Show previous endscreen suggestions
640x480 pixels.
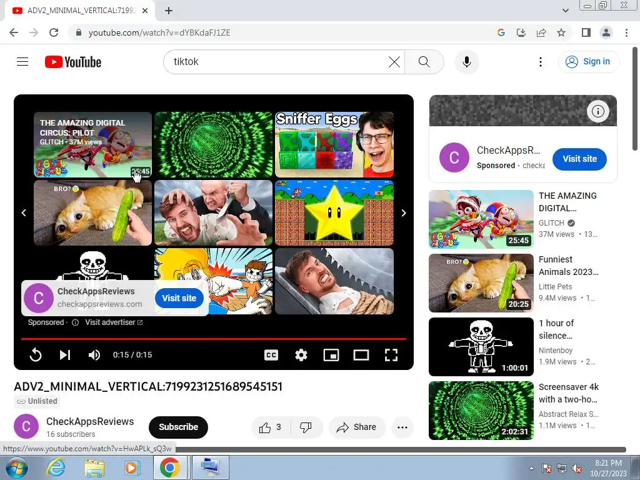24,212
